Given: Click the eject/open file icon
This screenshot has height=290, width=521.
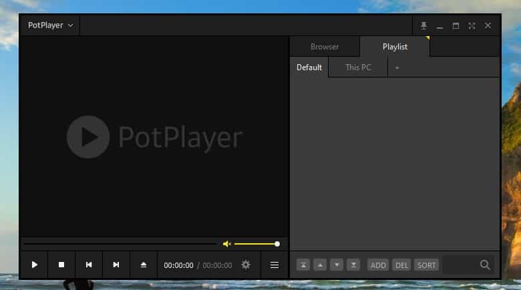Looking at the screenshot, I should click(x=144, y=265).
